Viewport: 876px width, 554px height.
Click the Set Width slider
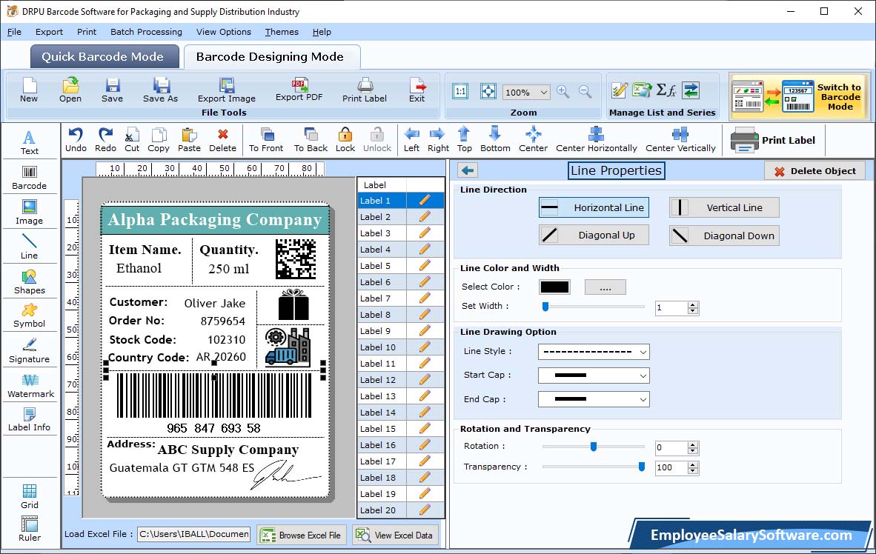[x=594, y=307]
